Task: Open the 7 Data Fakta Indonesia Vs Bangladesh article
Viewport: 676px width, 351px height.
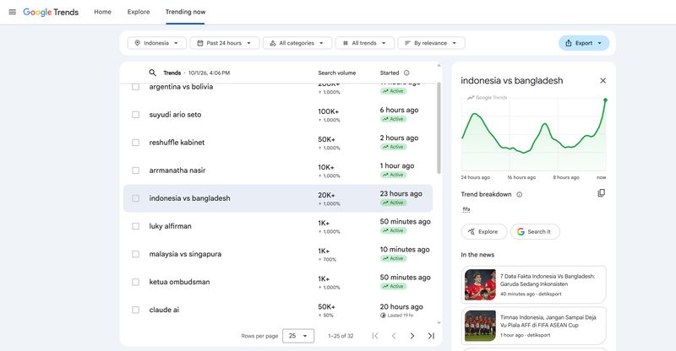Action: point(534,284)
